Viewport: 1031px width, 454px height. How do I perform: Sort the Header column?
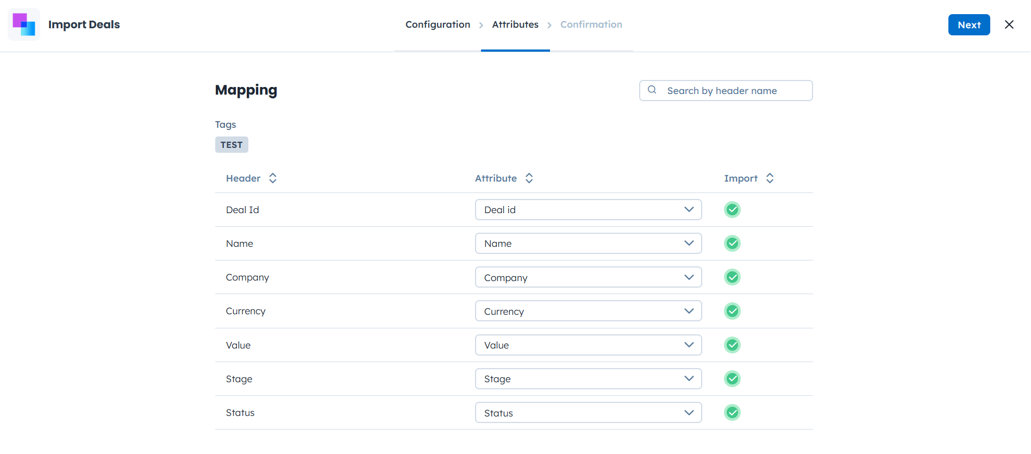[x=273, y=178]
